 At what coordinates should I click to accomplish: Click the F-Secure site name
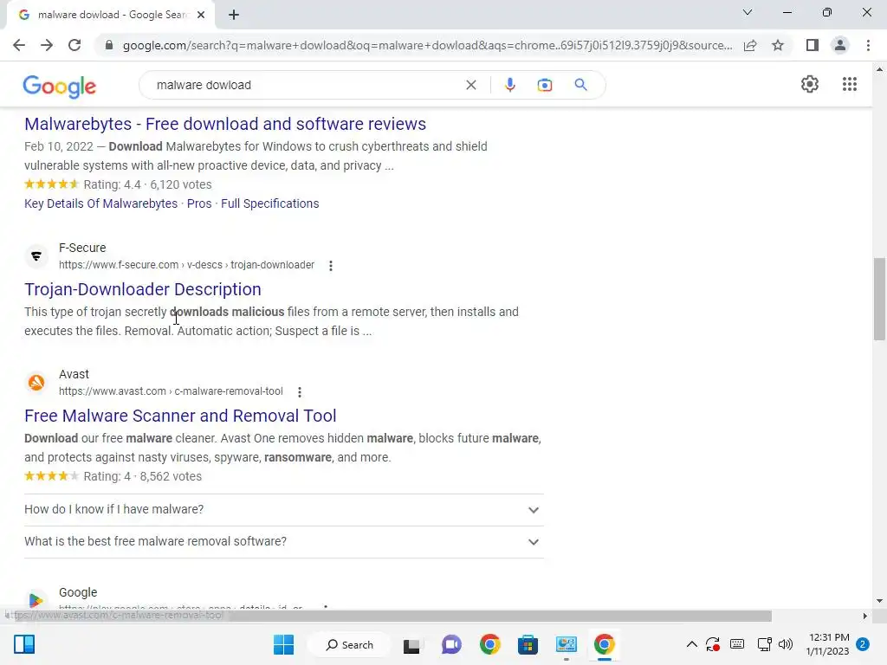(x=82, y=248)
